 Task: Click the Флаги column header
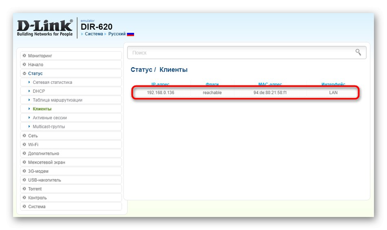click(212, 84)
